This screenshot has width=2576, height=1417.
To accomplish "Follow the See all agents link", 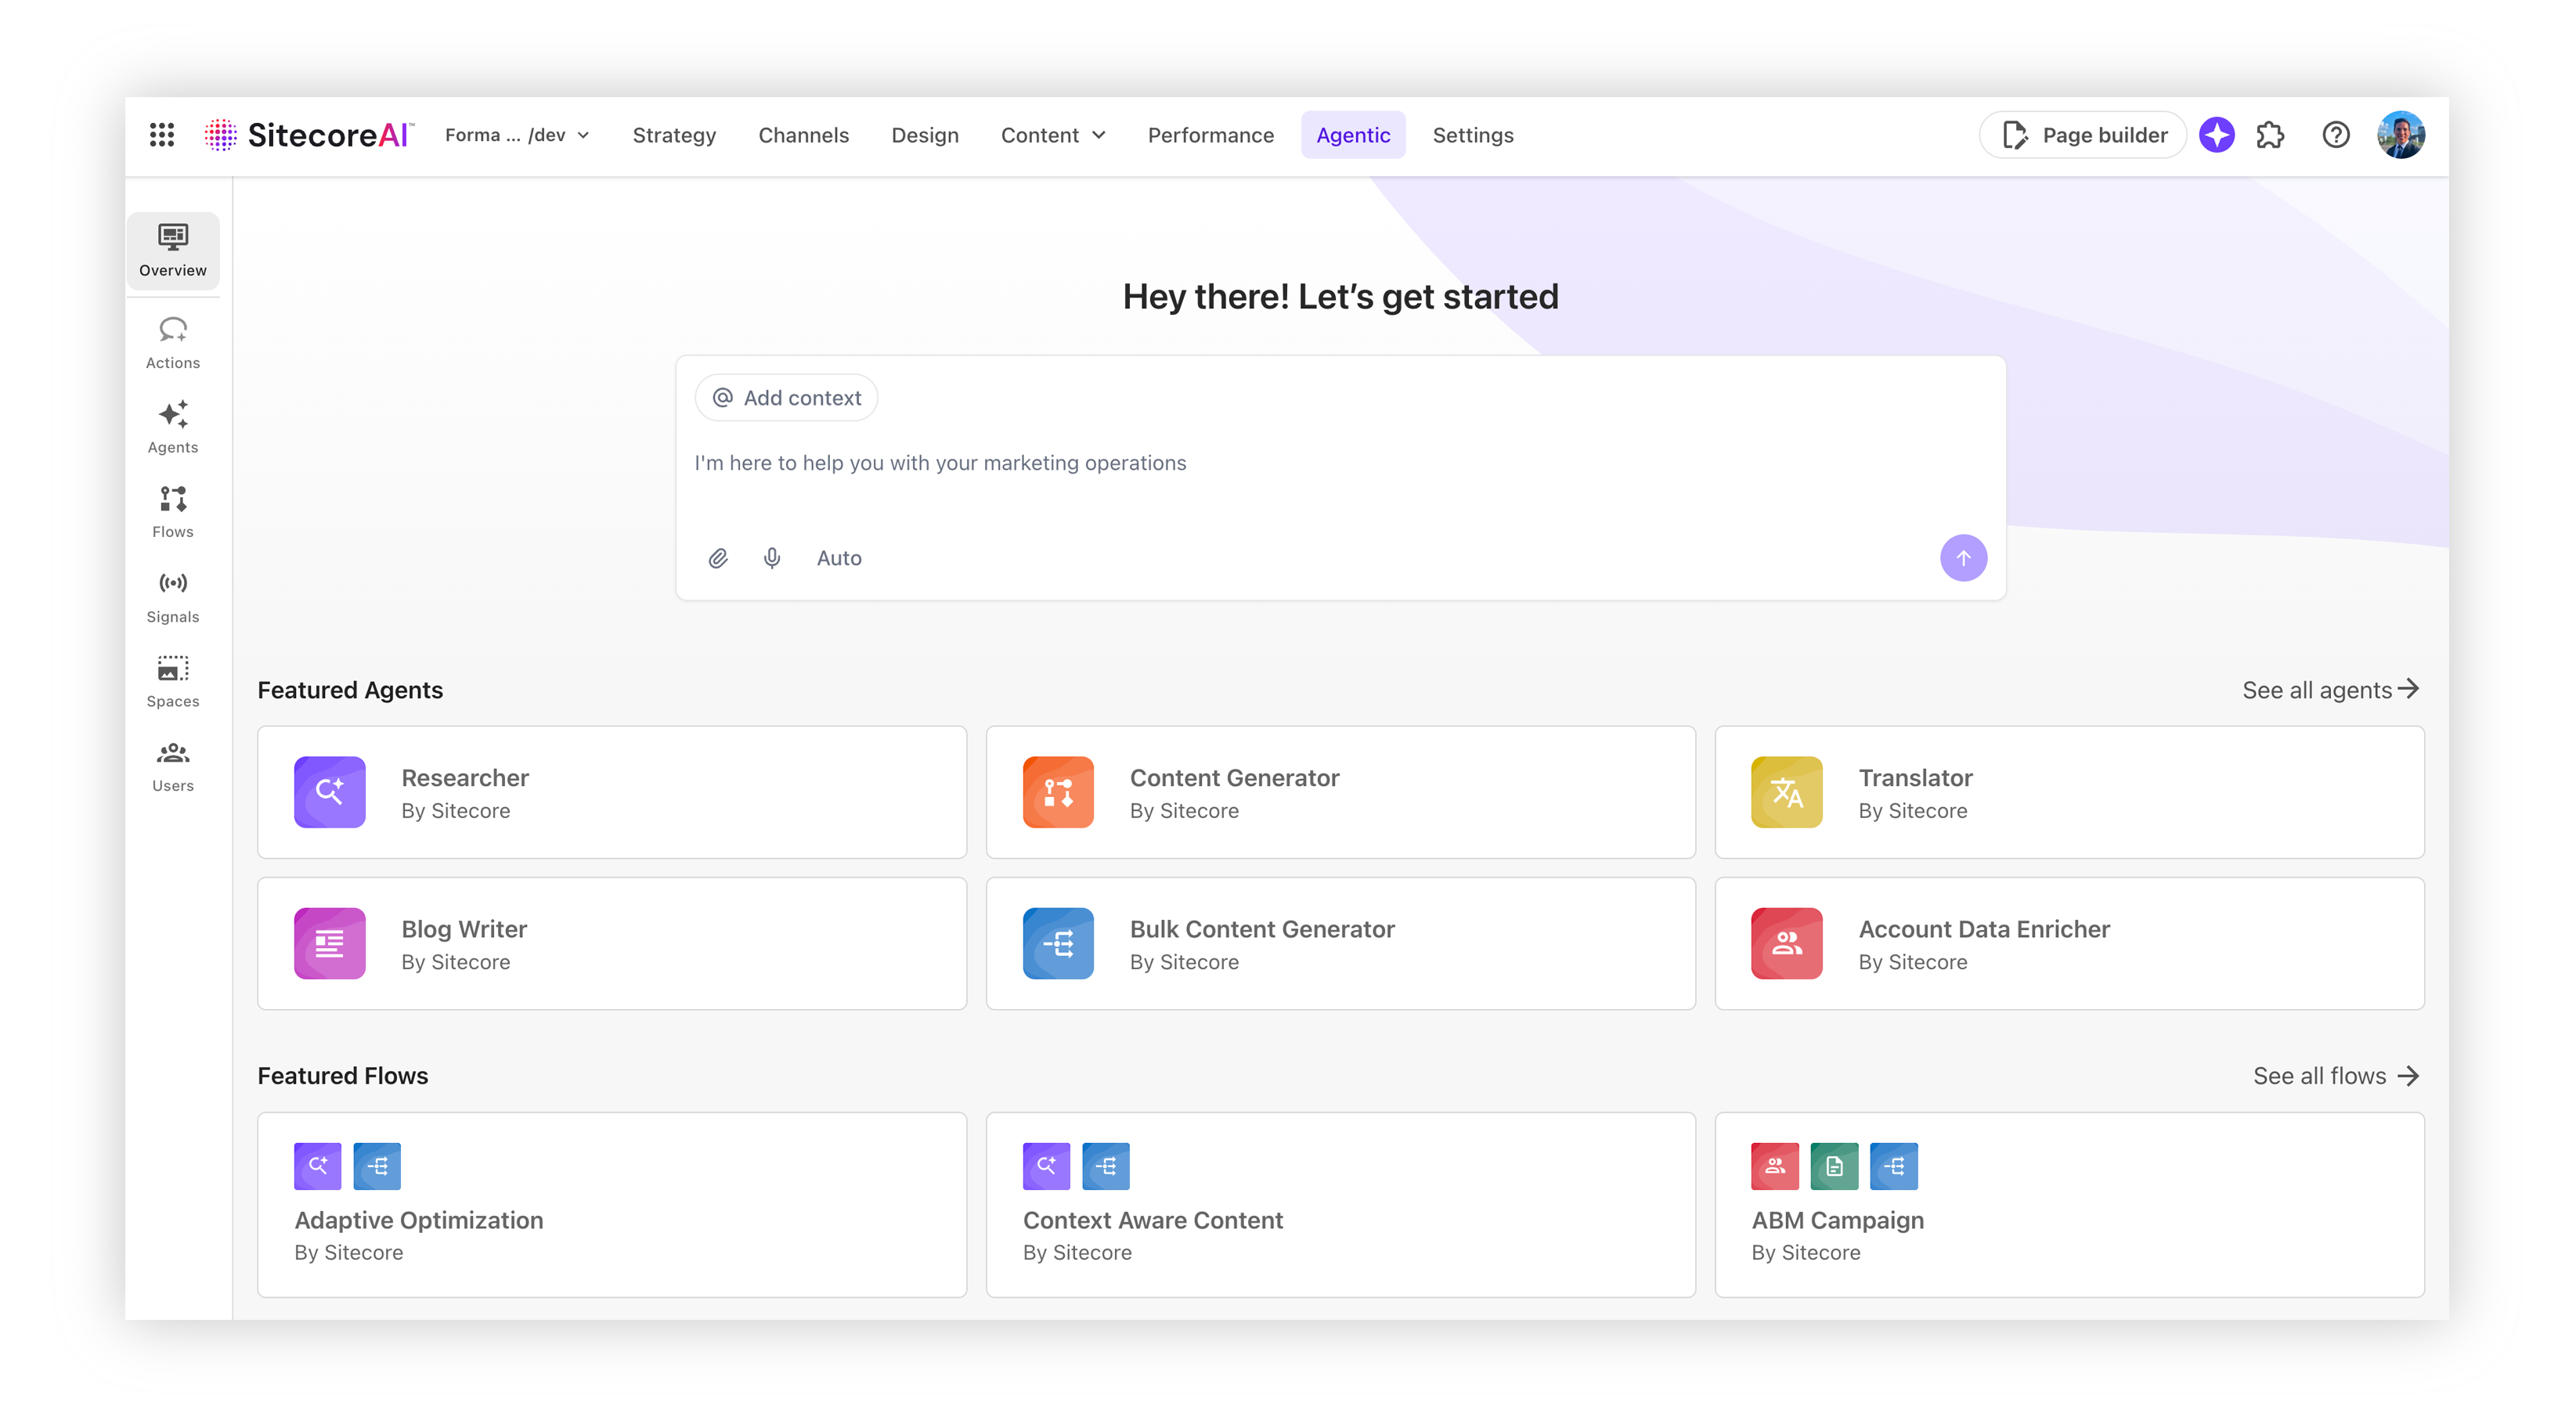I will (2330, 690).
